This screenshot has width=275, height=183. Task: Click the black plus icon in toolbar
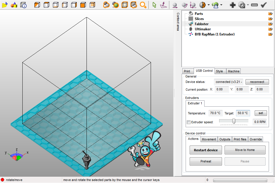click(x=233, y=5)
